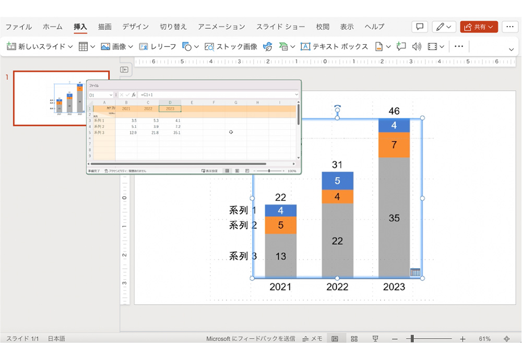Open the ファイル menu in PowerPoint
The width and height of the screenshot is (522, 360).
tap(19, 27)
